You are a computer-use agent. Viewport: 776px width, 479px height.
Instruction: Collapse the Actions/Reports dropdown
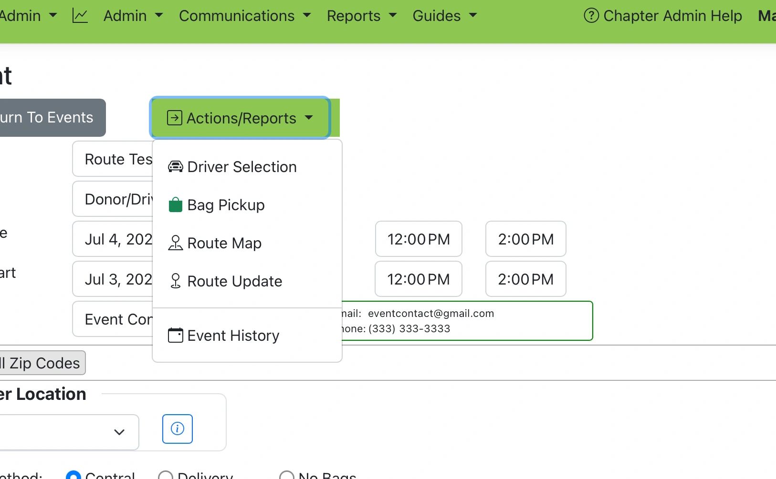[240, 118]
